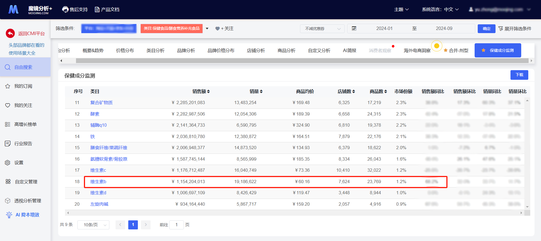The height and width of the screenshot is (241, 541).
Task: Click end date field 2024-09
Action: (444, 29)
